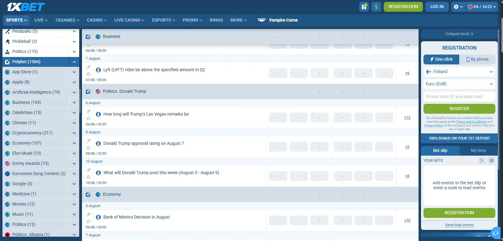Star the Trump post this week event
This screenshot has width=503, height=241.
pos(88,177)
